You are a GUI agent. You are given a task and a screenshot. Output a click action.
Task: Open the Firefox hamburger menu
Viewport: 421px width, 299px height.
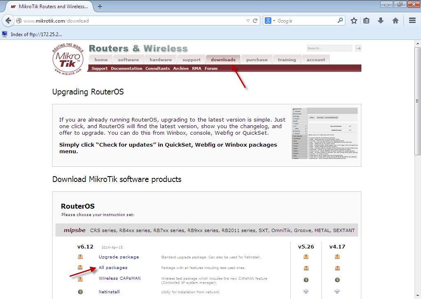(x=412, y=21)
